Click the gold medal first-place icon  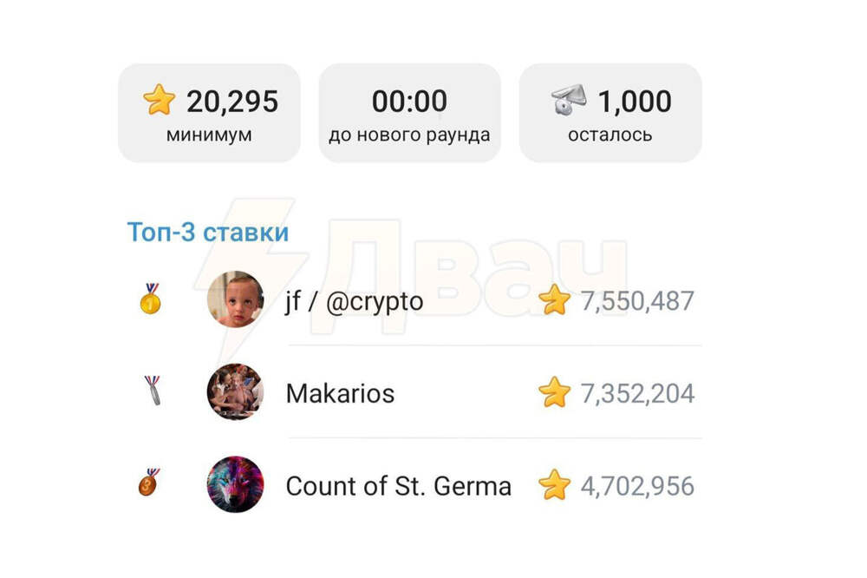click(151, 299)
